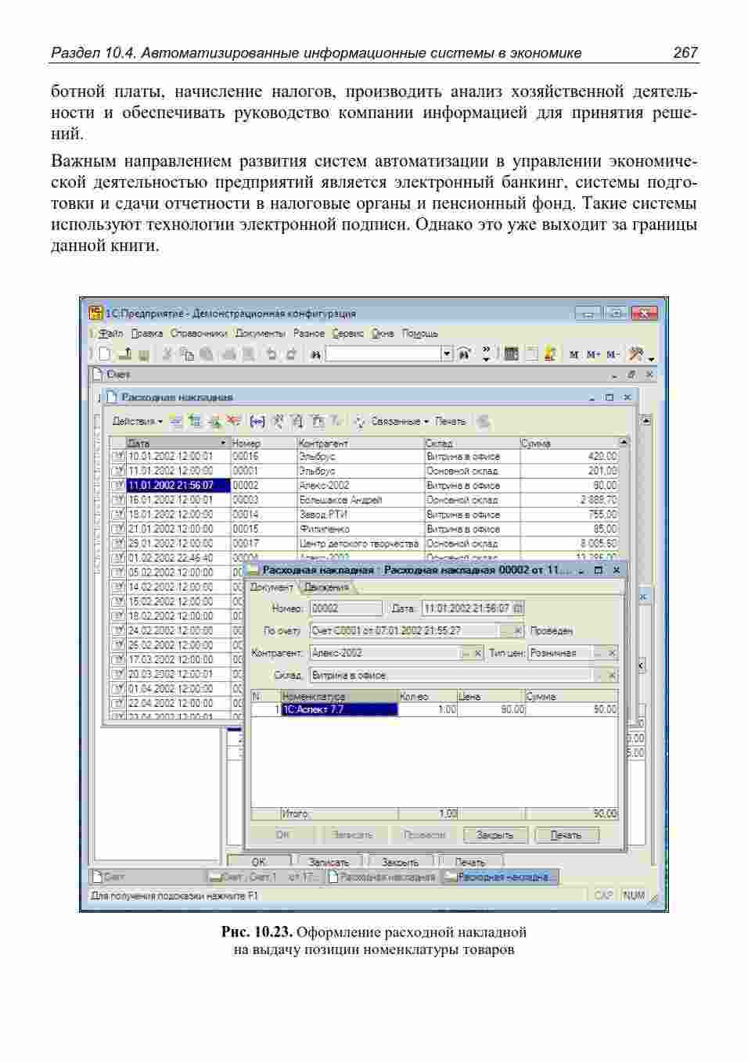Screen dimensions: 748x1062
Task: Click the tools icon at toolbar end
Action: tap(635, 354)
